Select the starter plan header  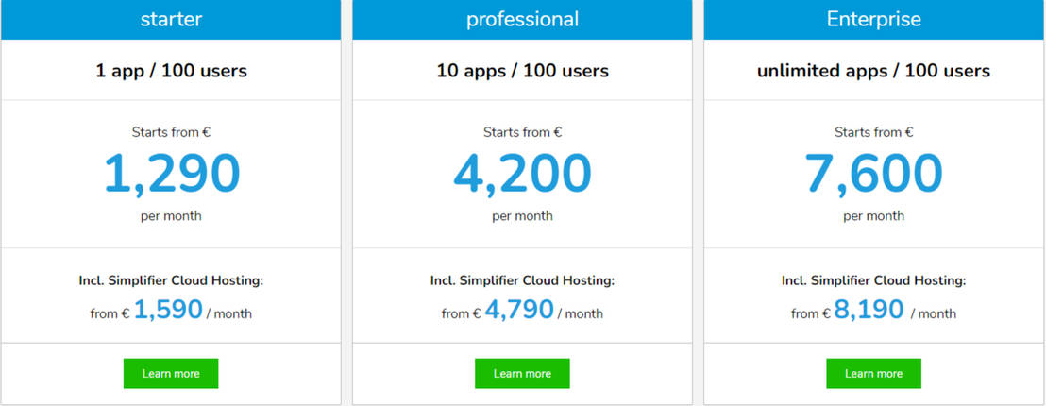tap(171, 19)
